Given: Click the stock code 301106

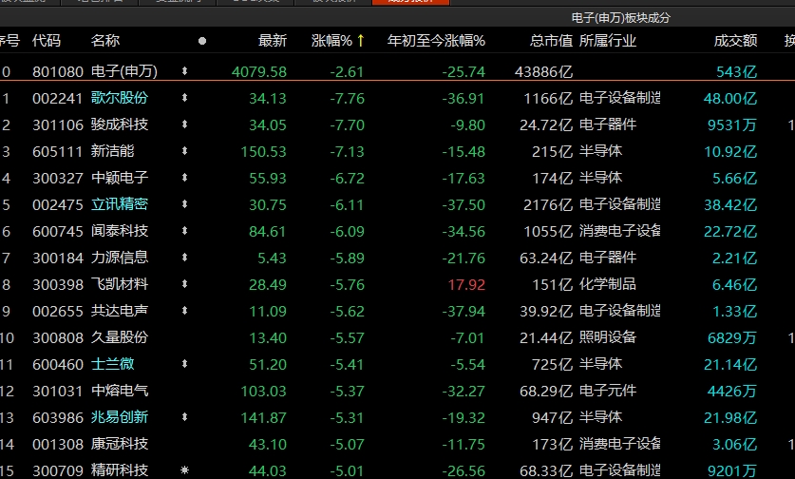Looking at the screenshot, I should click(x=57, y=125).
